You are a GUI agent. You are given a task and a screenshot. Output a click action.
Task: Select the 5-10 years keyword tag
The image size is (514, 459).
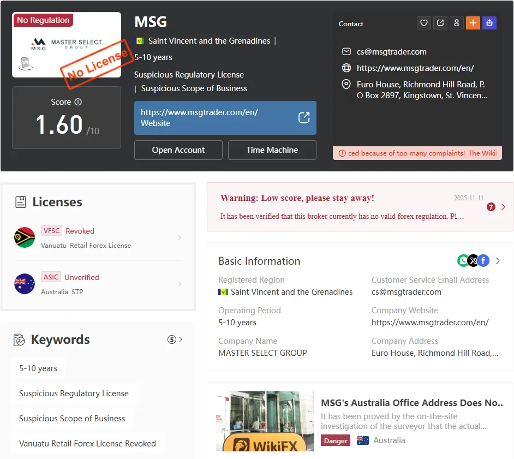38,368
